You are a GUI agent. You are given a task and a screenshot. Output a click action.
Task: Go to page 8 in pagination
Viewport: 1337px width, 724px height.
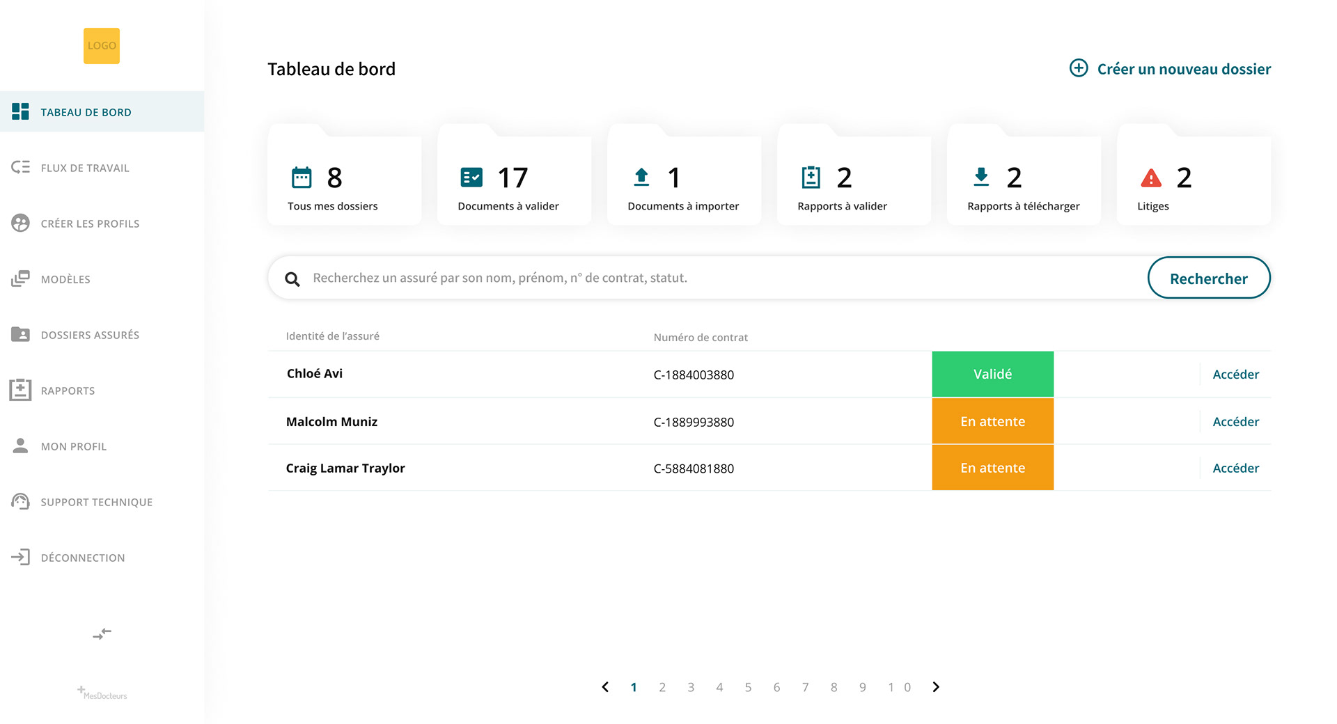coord(834,688)
